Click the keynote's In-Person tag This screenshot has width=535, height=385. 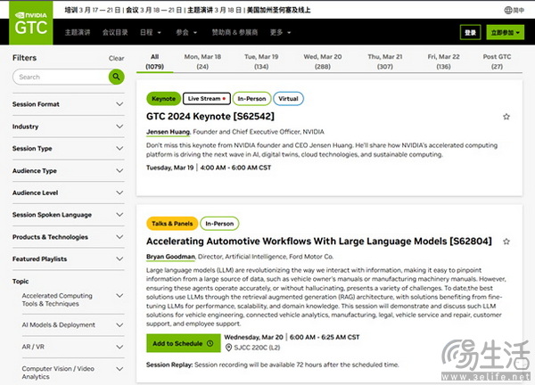(x=251, y=99)
